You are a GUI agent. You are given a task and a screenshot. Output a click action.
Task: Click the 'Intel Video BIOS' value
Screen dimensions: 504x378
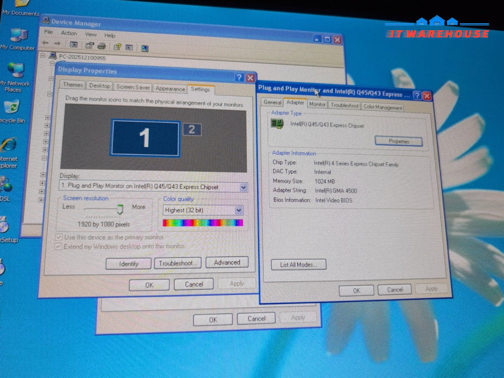[334, 200]
